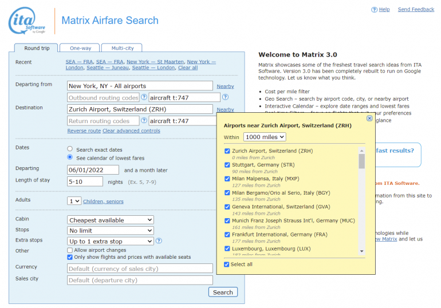Toggle the Select all checkbox
The image size is (441, 308).
(227, 264)
